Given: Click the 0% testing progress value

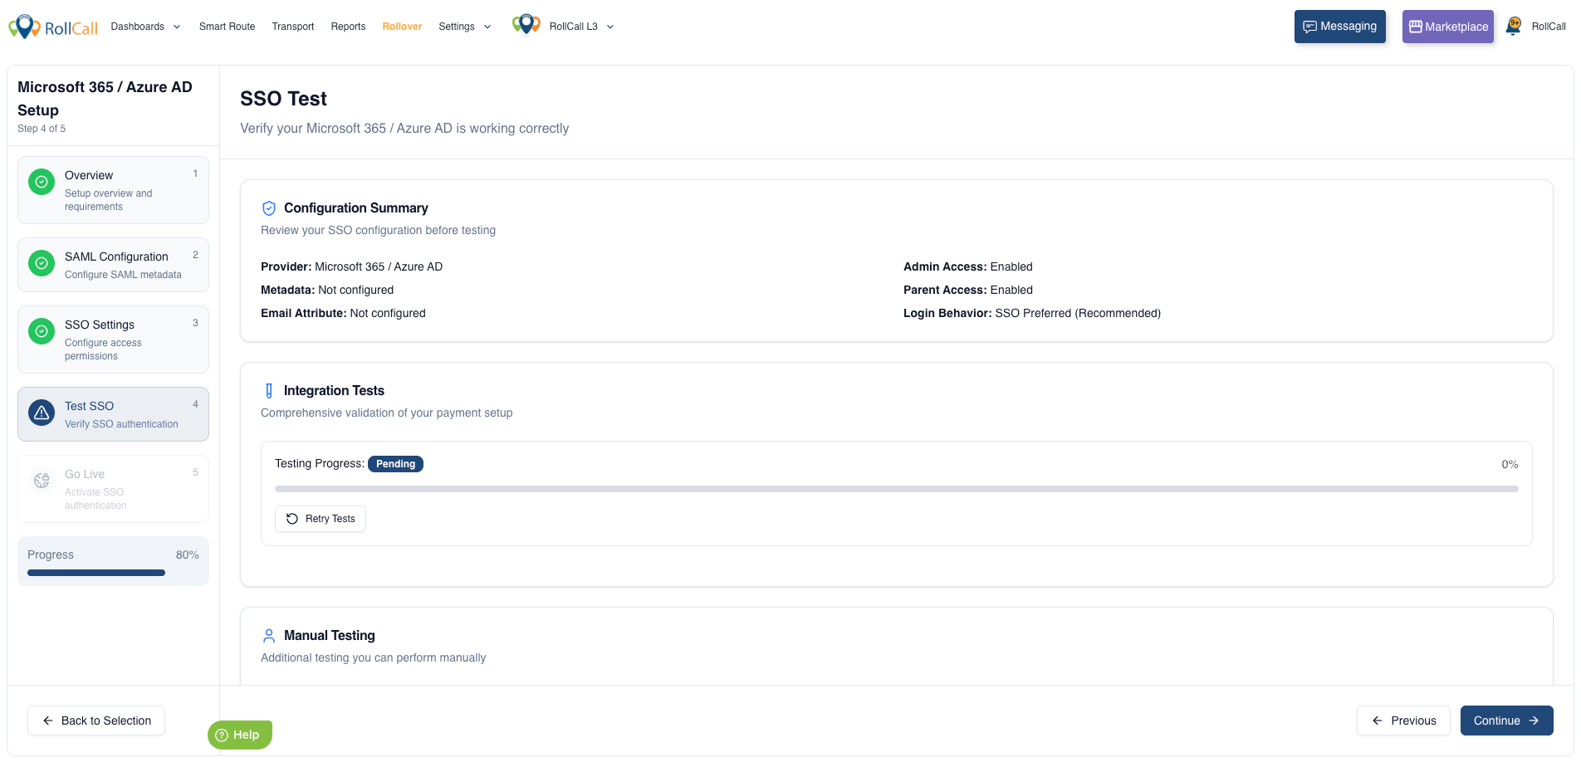Looking at the screenshot, I should point(1510,464).
